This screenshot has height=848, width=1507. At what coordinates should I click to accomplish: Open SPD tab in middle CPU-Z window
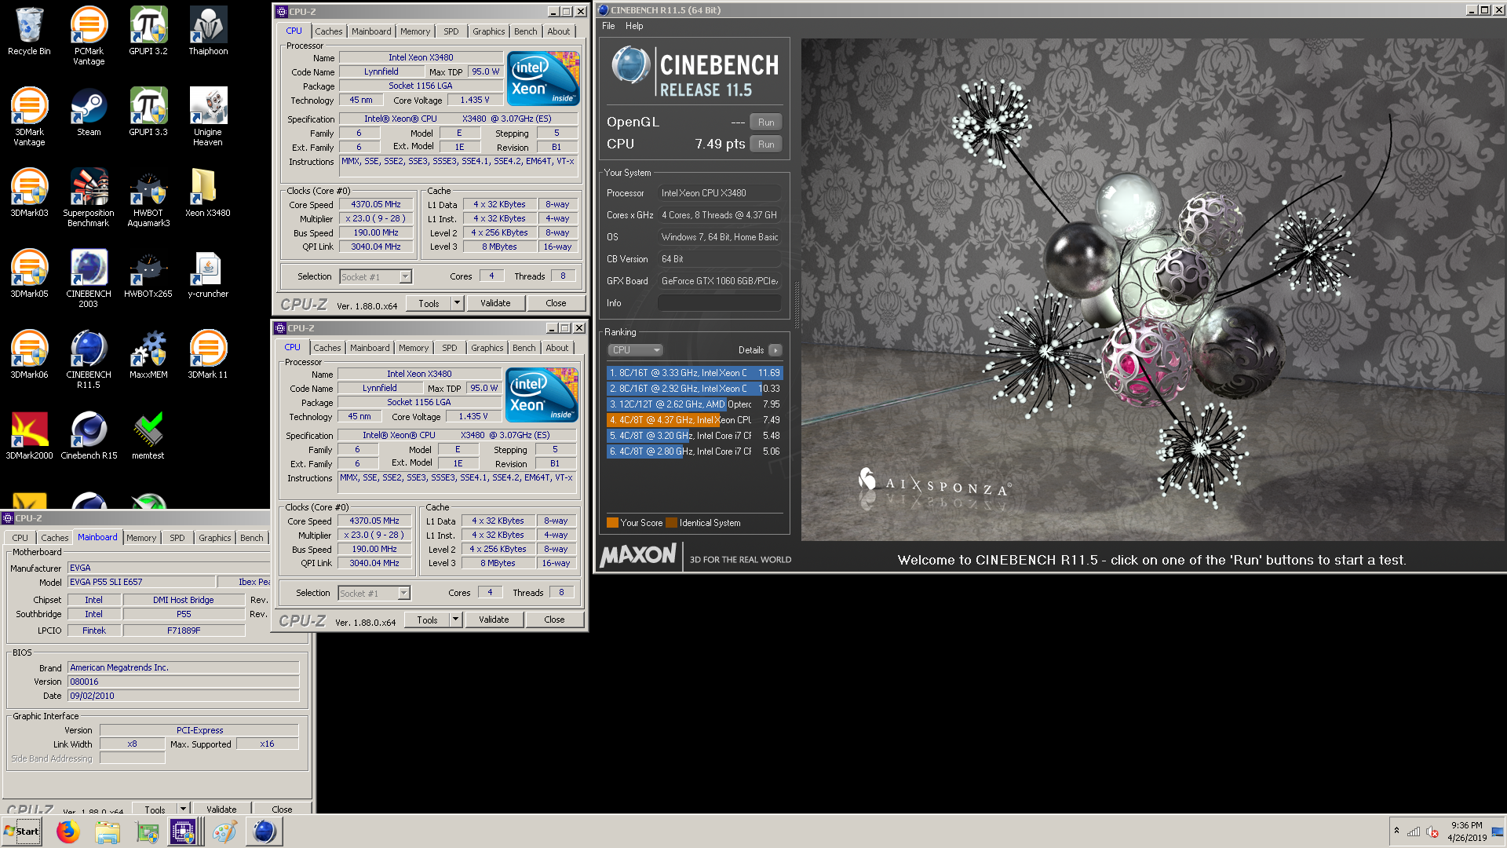449,348
